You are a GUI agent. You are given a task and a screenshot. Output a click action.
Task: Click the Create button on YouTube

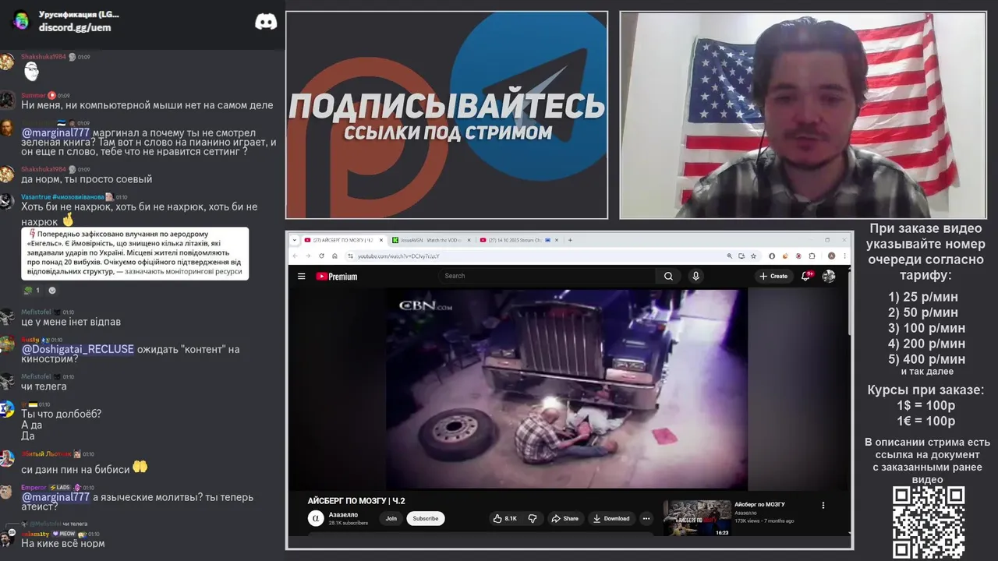click(773, 276)
